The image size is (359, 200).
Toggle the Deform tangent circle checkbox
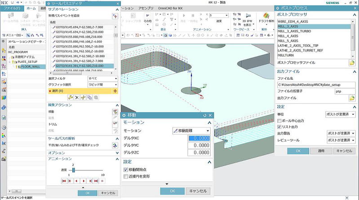(x=126, y=176)
